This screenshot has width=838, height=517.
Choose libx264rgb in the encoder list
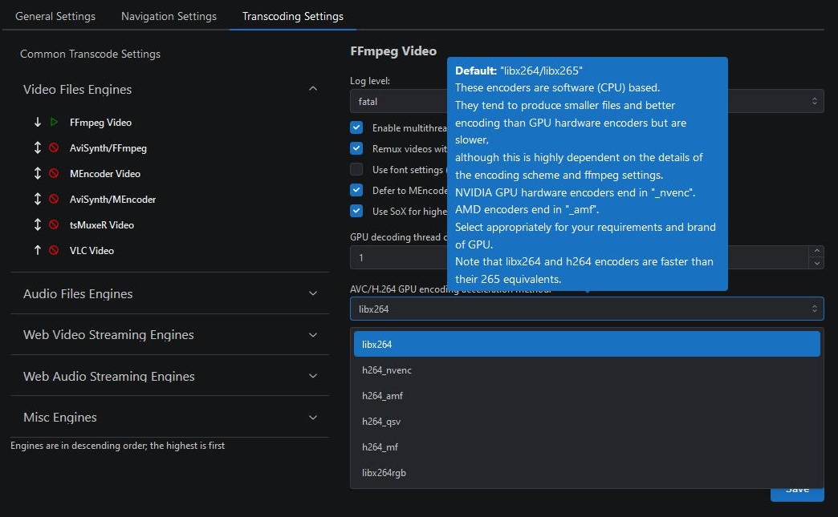point(587,472)
